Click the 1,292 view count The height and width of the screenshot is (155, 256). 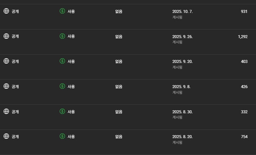pyautogui.click(x=243, y=36)
